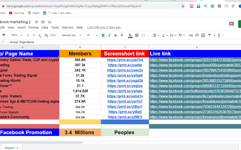Open horizontal align dropdown

[156, 35]
